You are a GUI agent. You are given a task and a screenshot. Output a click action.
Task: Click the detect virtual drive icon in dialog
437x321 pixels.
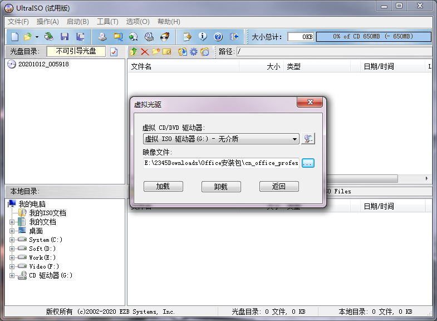[x=308, y=139]
